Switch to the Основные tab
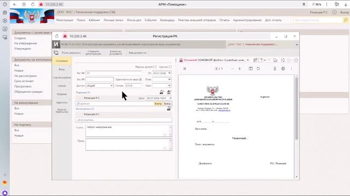 pos(62,61)
